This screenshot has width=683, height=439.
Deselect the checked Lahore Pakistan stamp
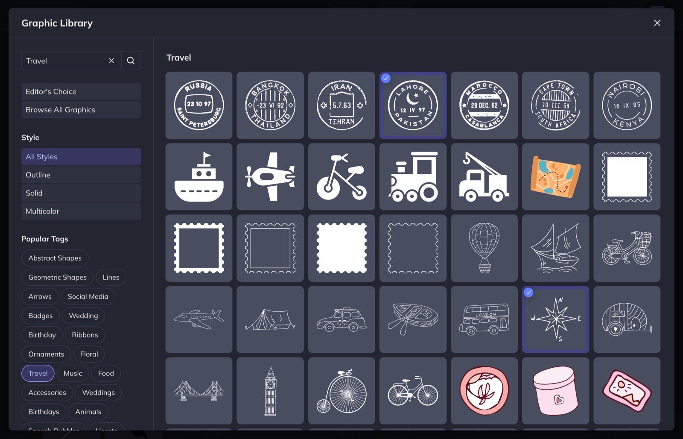pos(413,105)
